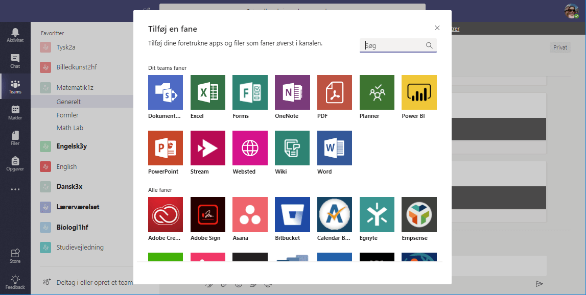Open Chat in the left rail
Screen dimensions: 586x295
coord(15,61)
